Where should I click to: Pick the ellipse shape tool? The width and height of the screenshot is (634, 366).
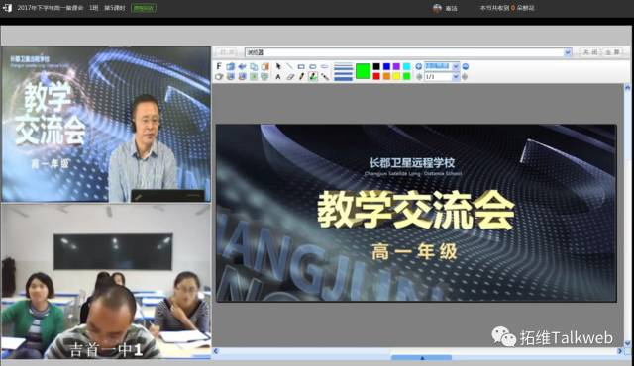point(325,66)
